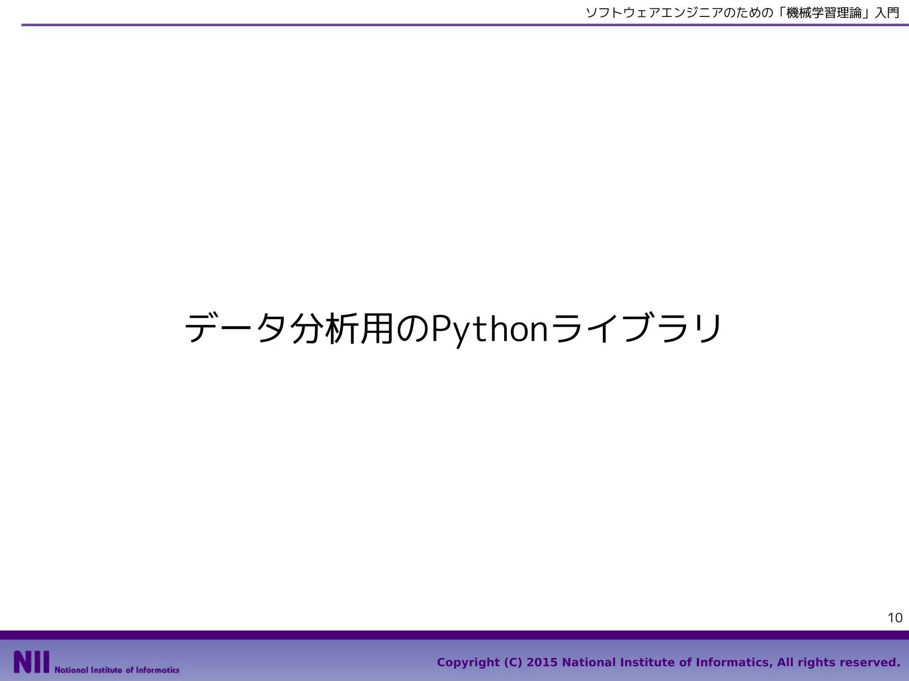
Task: Click the National Institute of Informatics logo text
Action: [117, 669]
